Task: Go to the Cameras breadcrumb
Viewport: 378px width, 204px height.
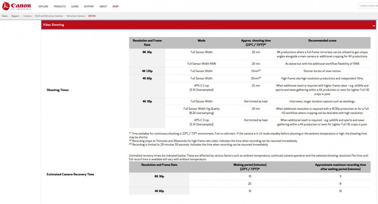Action: (27, 16)
